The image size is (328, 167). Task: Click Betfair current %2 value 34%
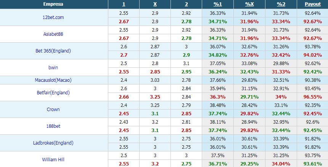[x=281, y=97]
